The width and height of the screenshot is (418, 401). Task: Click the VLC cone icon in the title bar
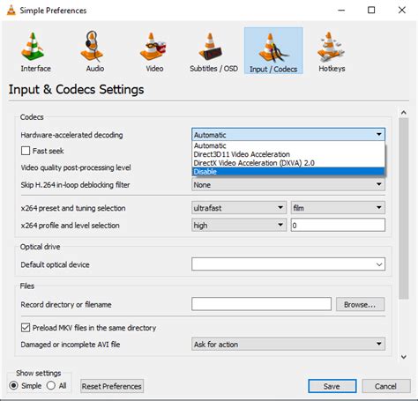[x=11, y=11]
